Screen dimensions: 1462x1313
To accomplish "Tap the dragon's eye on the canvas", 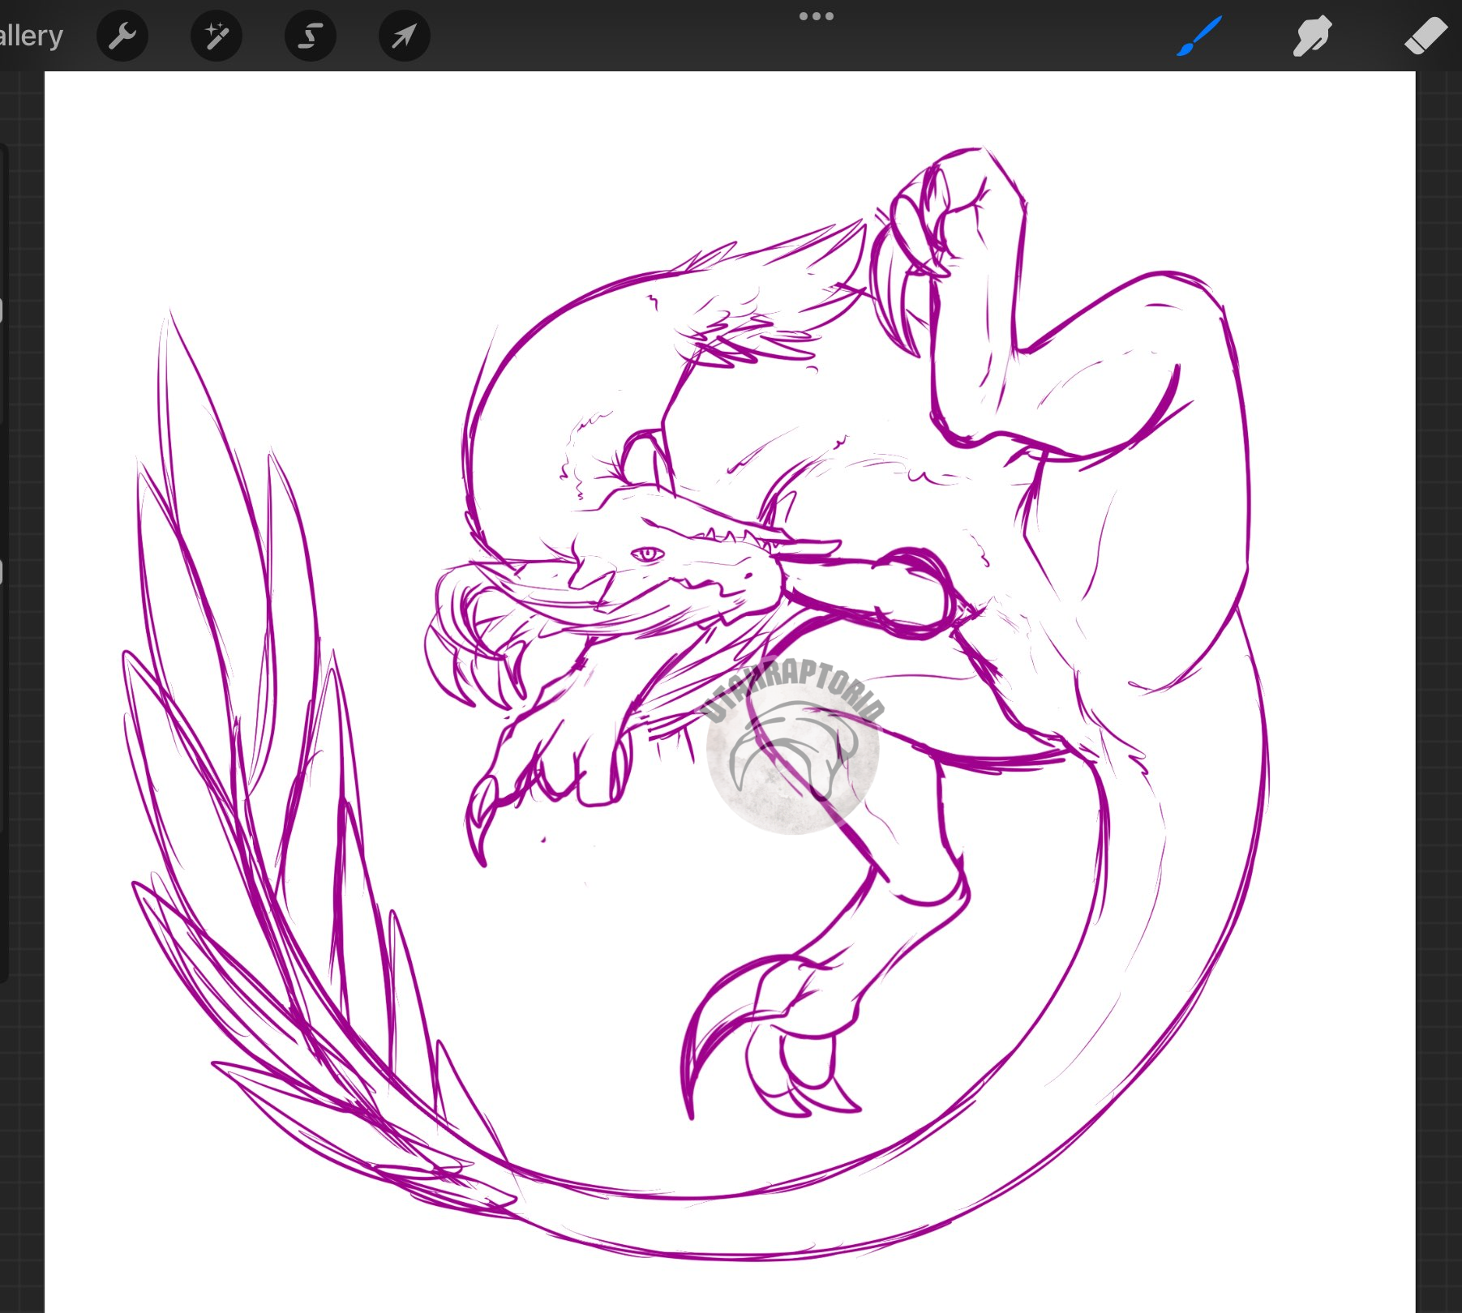I will [x=647, y=554].
